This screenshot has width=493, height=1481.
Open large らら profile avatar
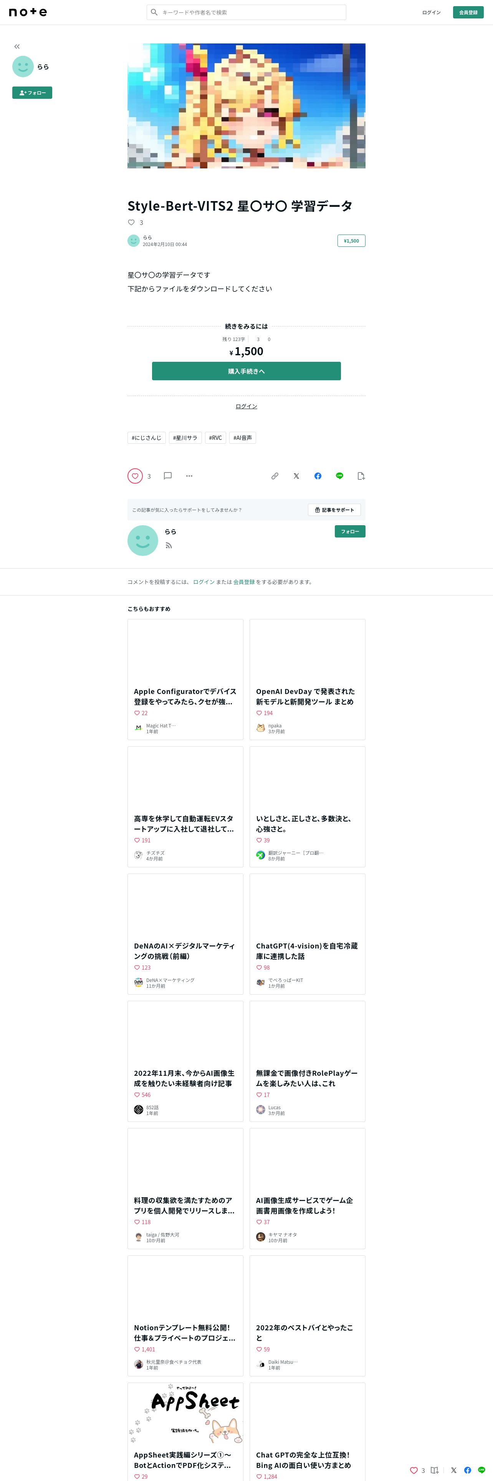click(142, 541)
